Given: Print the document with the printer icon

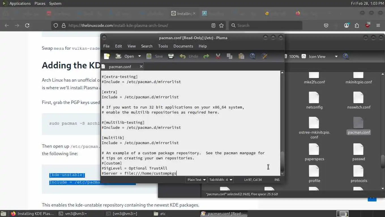Looking at the screenshot, I should 171,56.
